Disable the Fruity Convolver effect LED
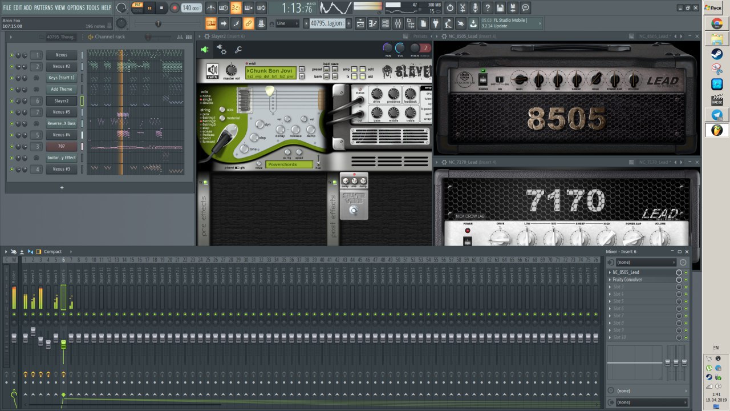Image resolution: width=730 pixels, height=411 pixels. 686,280
